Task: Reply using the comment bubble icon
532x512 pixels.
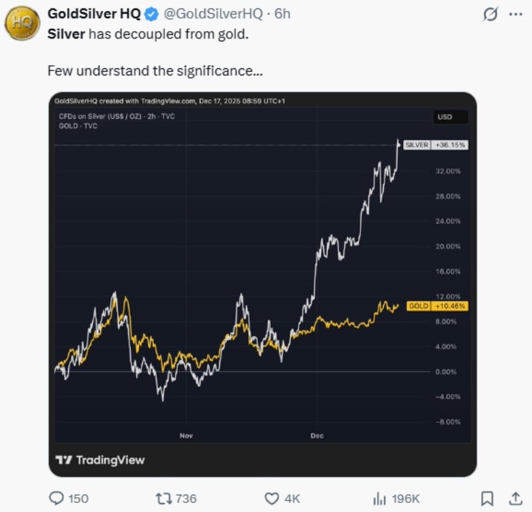Action: coord(56,498)
